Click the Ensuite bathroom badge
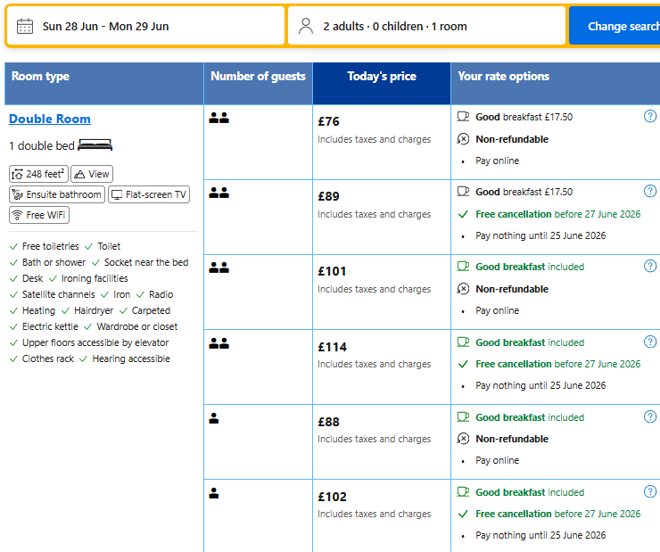This screenshot has height=552, width=660. (57, 194)
